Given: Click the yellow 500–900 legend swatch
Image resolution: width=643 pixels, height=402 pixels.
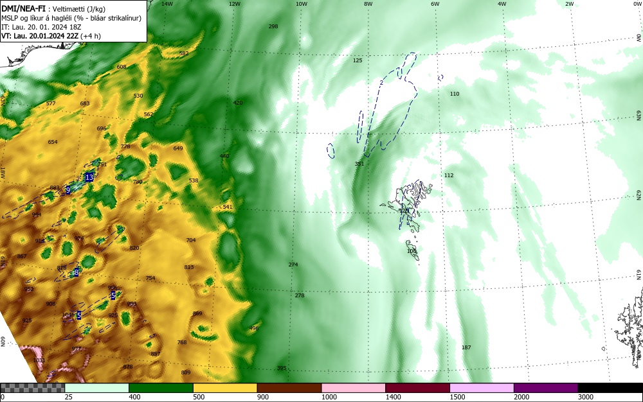Looking at the screenshot, I should pos(225,388).
